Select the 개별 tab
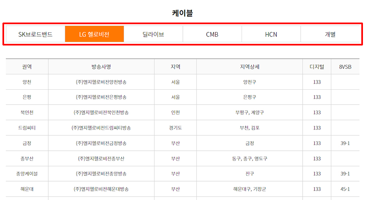365x200 pixels. 330,34
